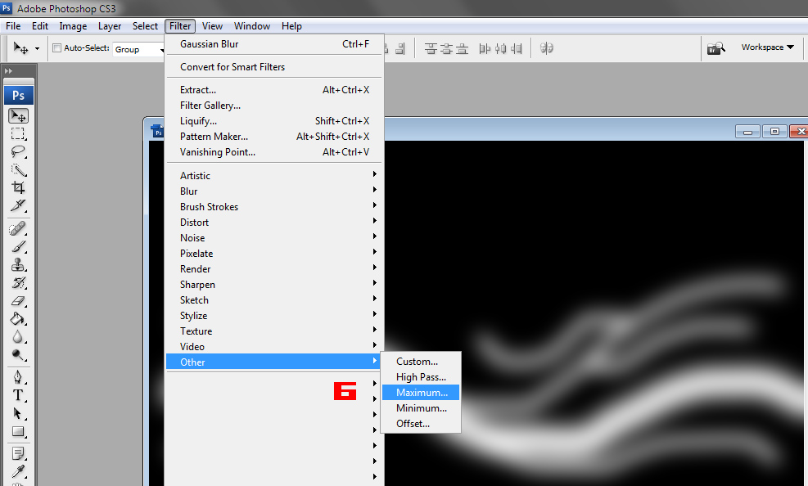Open Filter Gallery...

pos(275,105)
